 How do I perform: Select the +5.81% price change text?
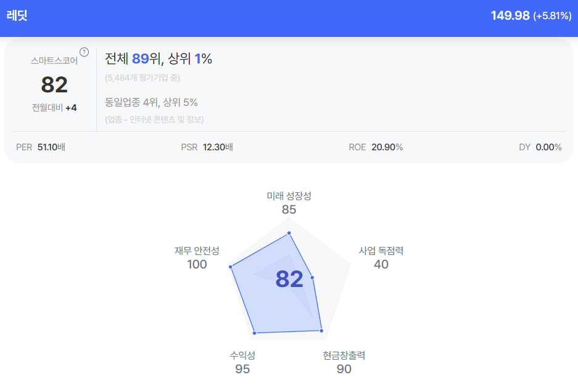[x=552, y=16]
